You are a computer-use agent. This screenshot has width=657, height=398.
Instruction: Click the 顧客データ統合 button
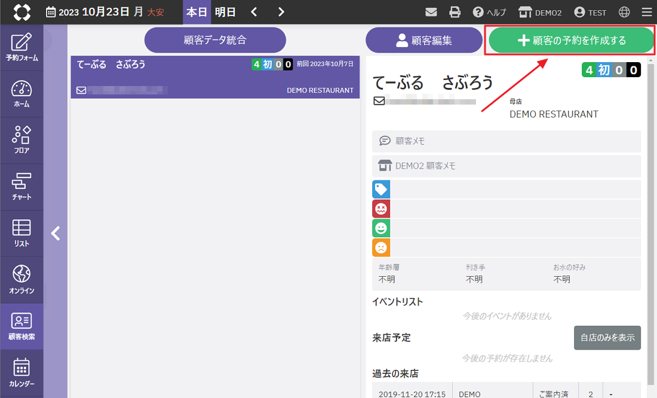tap(215, 41)
